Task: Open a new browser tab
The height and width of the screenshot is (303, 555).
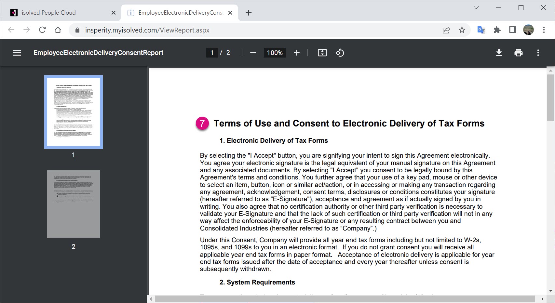Action: (x=249, y=13)
